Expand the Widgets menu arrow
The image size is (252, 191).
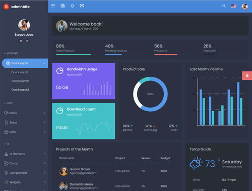(x=45, y=182)
